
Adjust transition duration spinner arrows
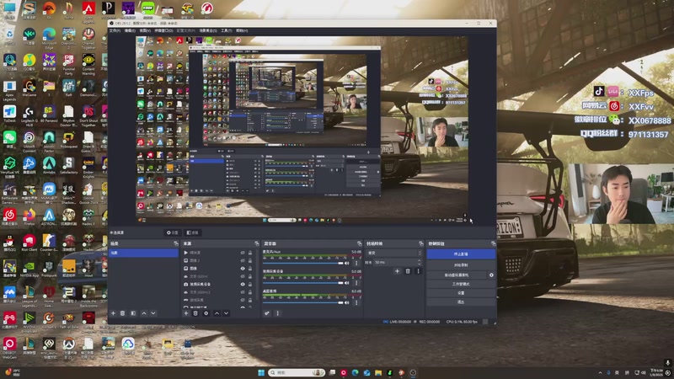[420, 262]
